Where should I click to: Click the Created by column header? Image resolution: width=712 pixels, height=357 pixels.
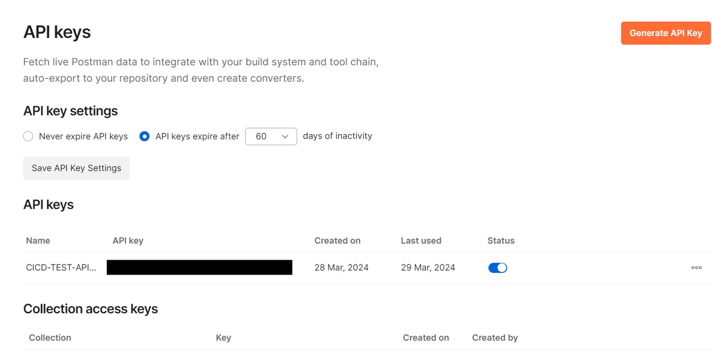tap(495, 337)
